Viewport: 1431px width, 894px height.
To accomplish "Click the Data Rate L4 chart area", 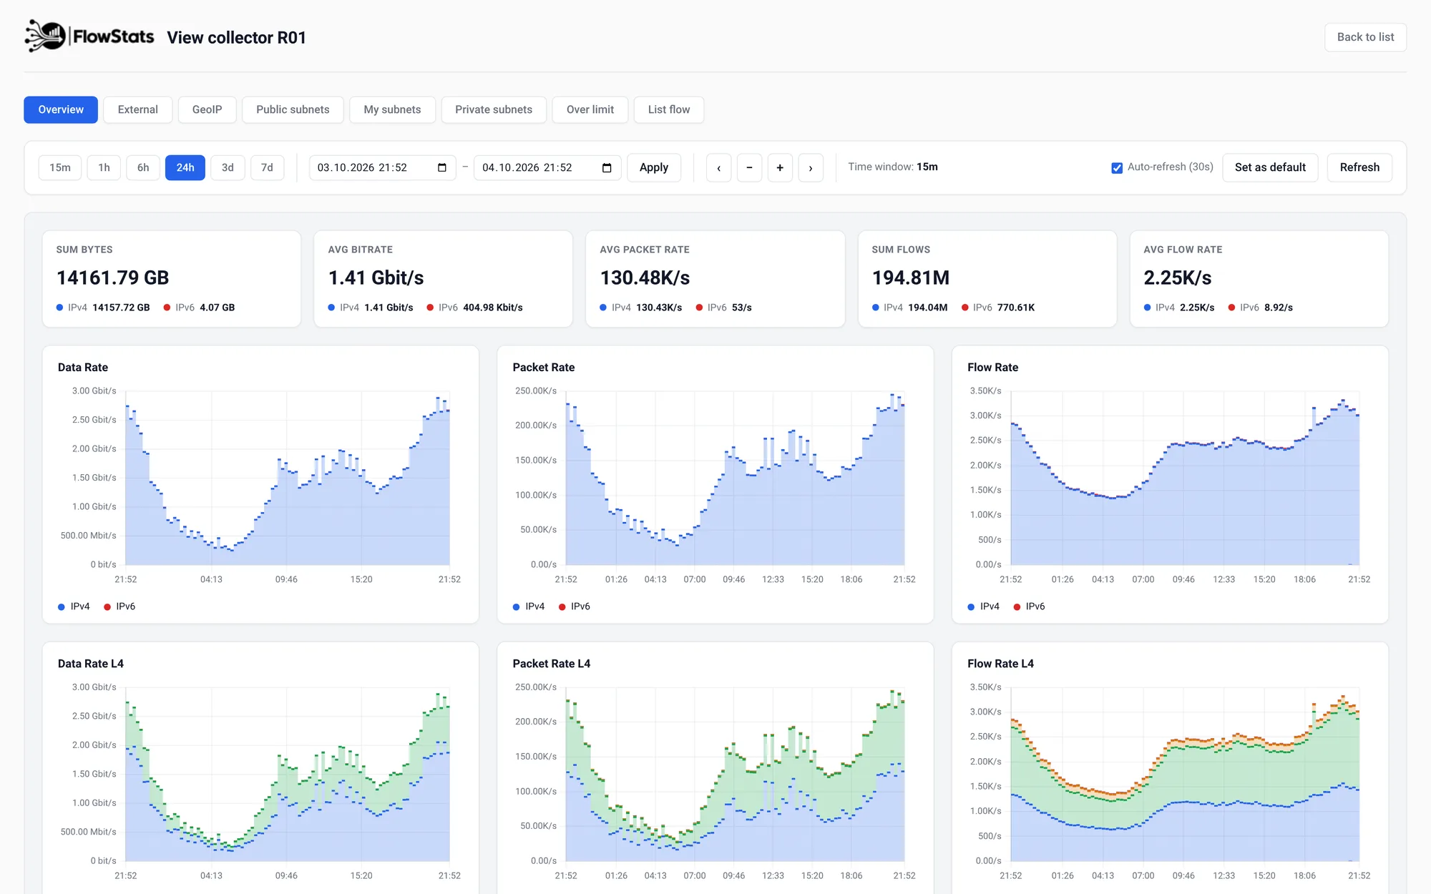I will click(288, 775).
